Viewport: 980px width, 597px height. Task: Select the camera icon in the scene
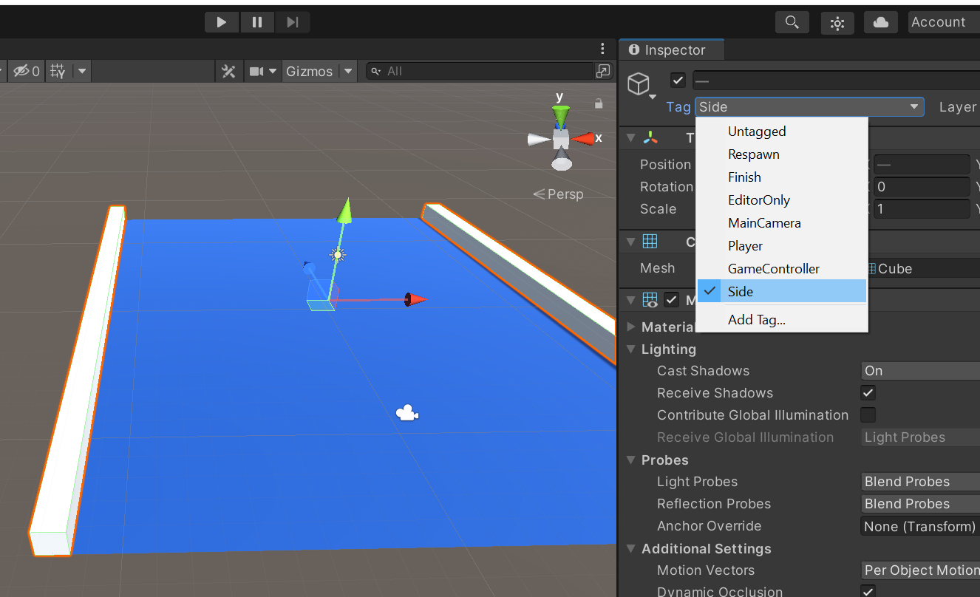pos(406,413)
